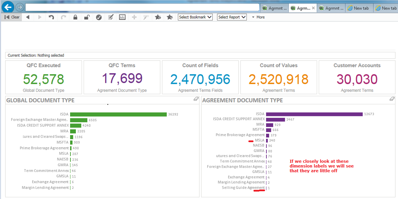
Task: Open the Notes and comments pencil icon
Action: 110,17
